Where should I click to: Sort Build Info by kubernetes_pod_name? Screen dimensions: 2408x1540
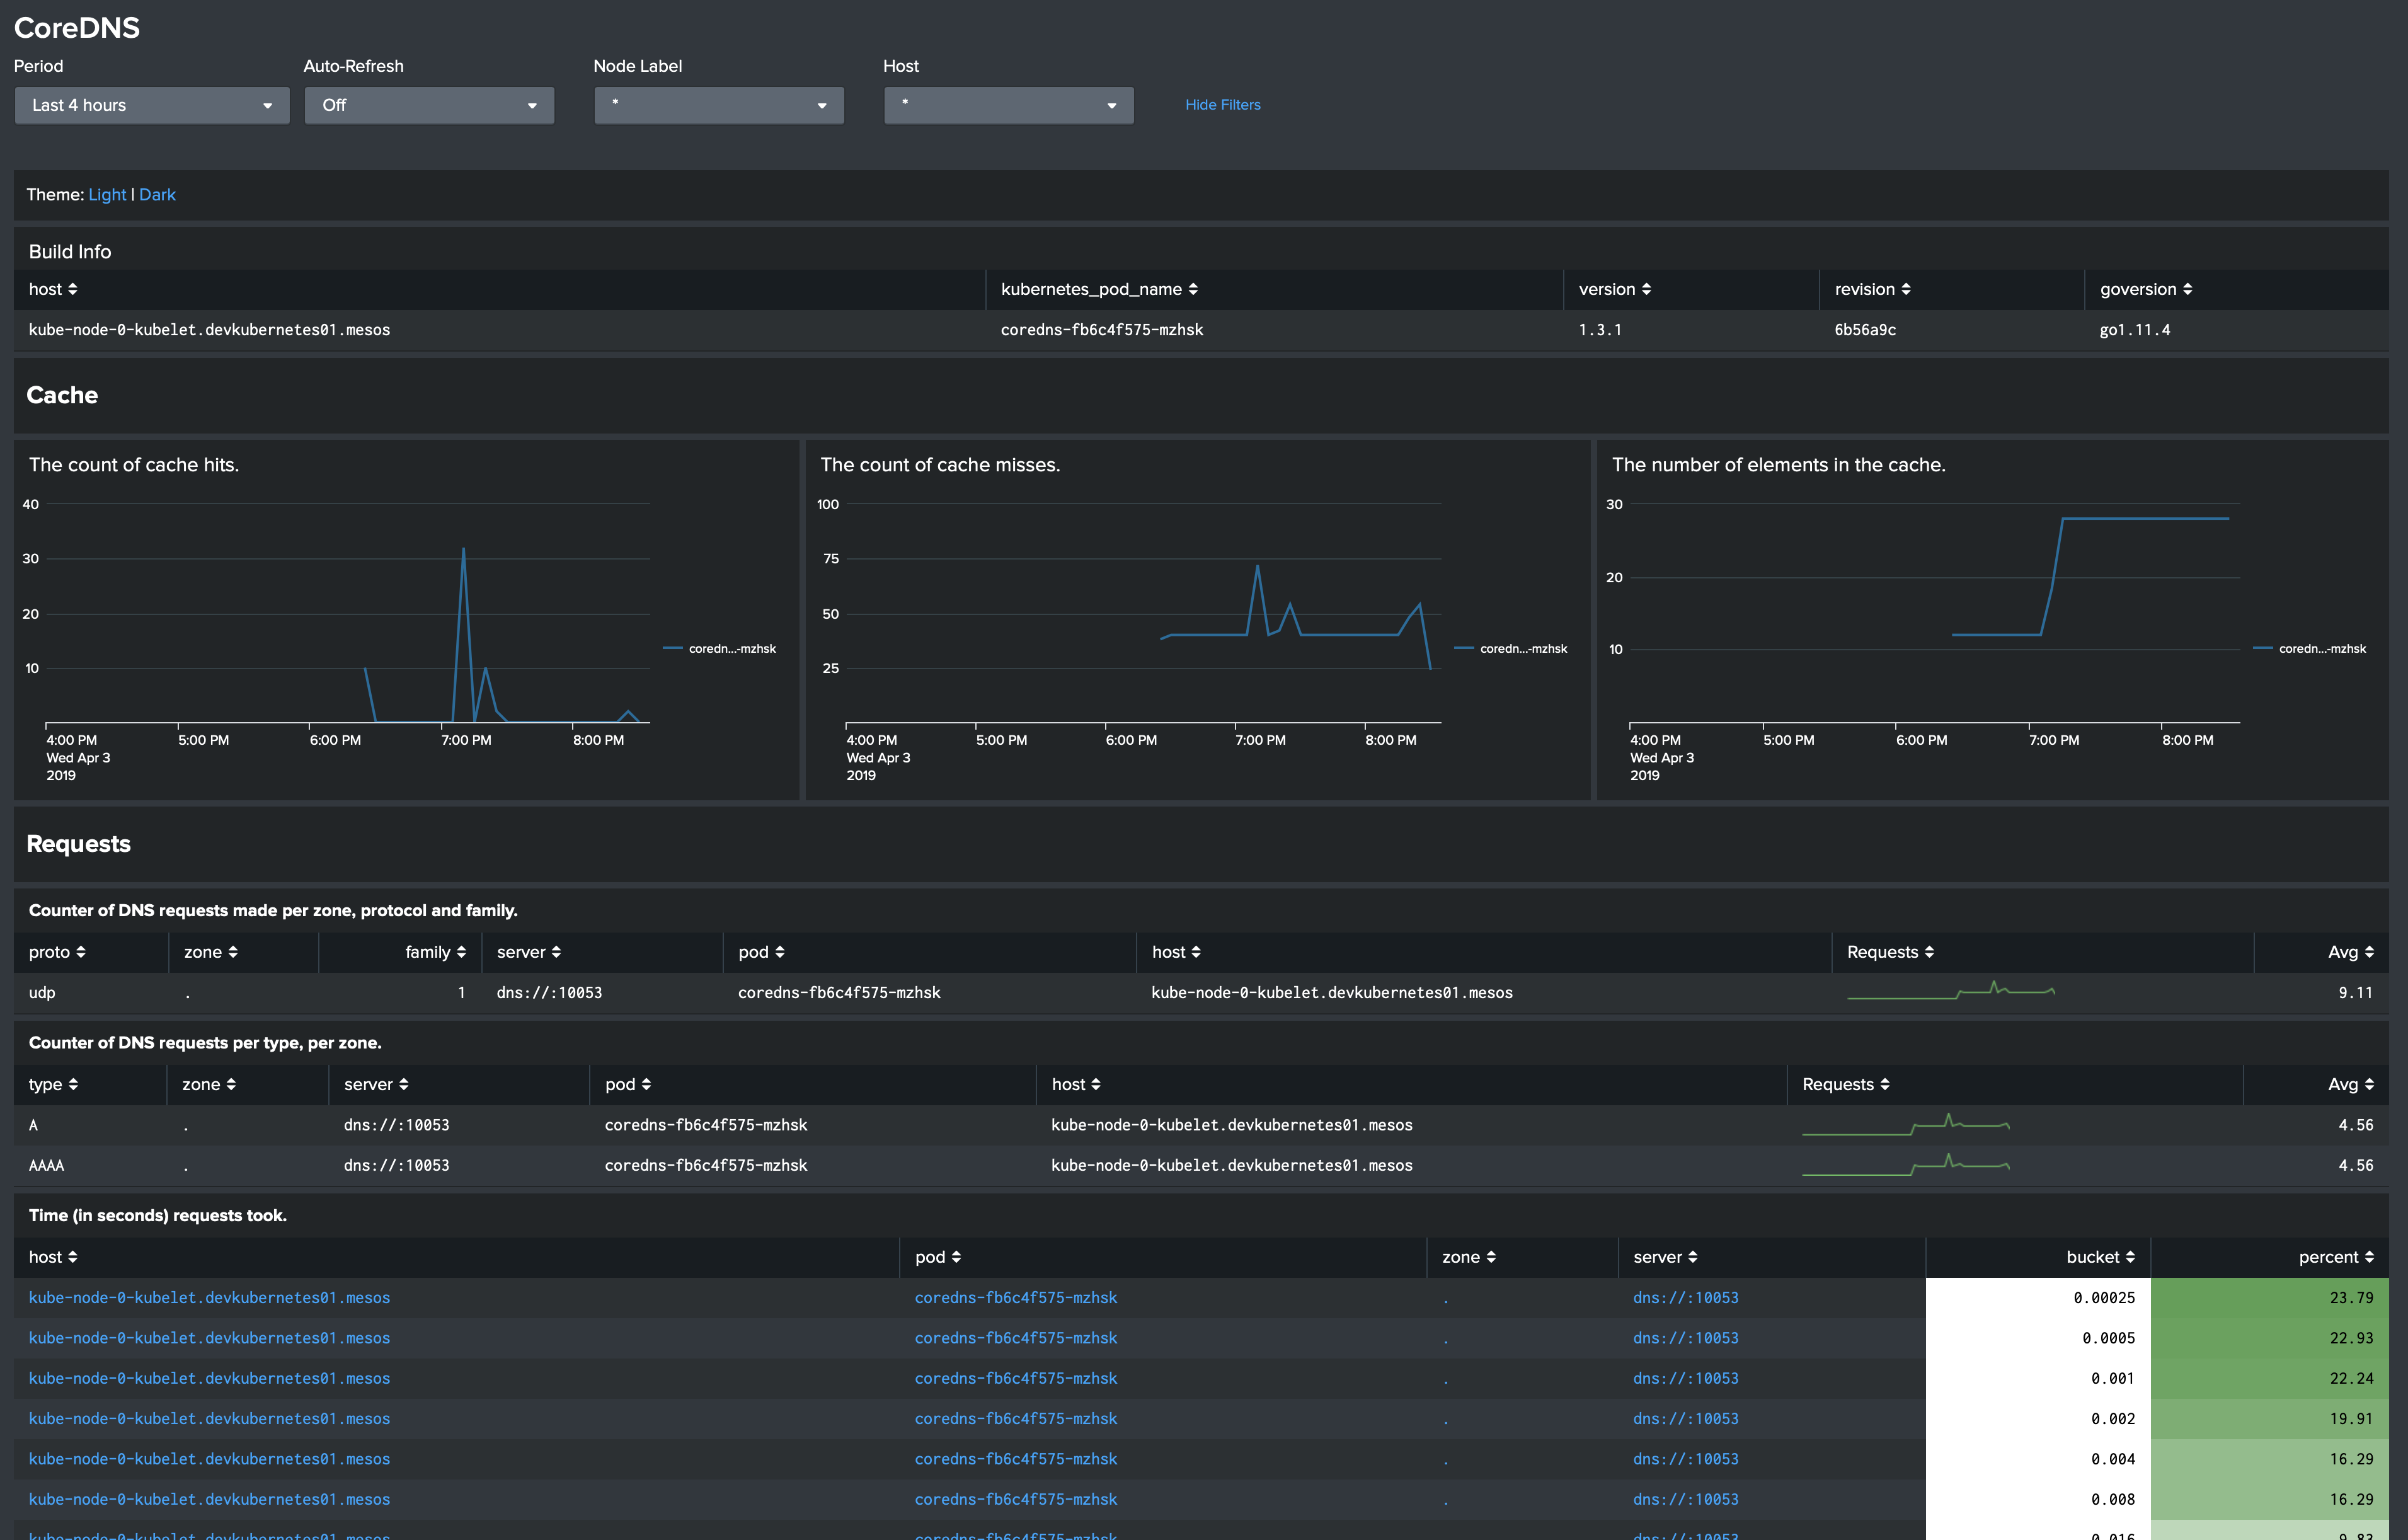click(1099, 289)
